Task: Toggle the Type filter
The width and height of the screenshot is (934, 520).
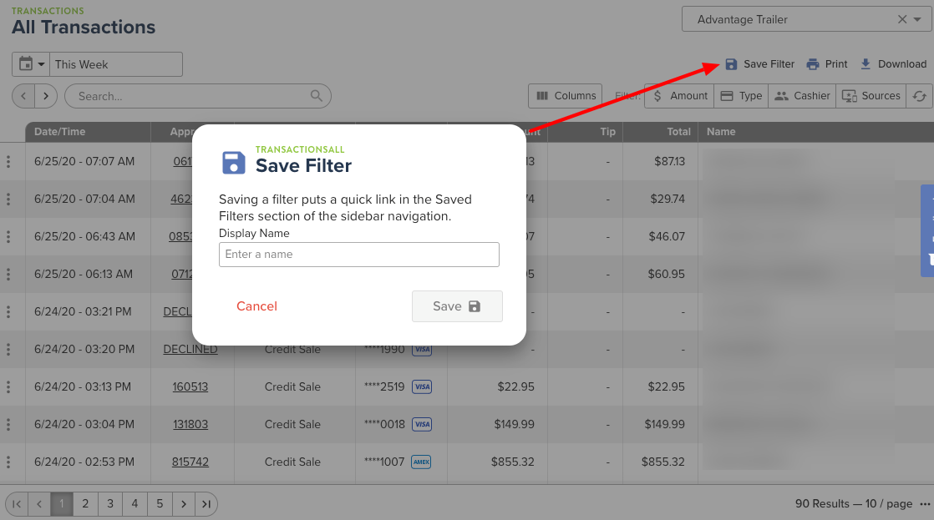Action: pyautogui.click(x=740, y=95)
